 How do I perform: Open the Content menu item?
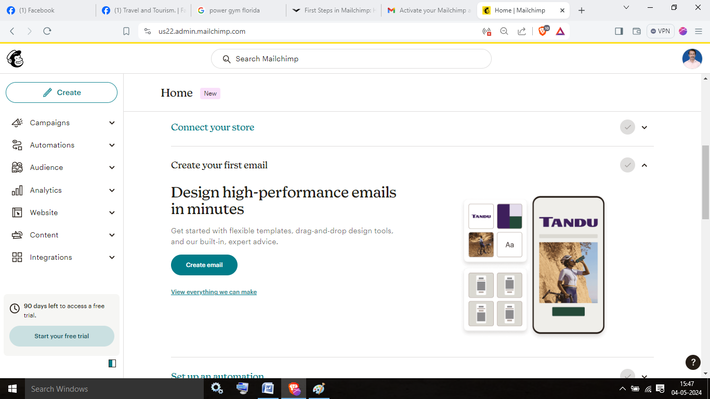(x=44, y=235)
